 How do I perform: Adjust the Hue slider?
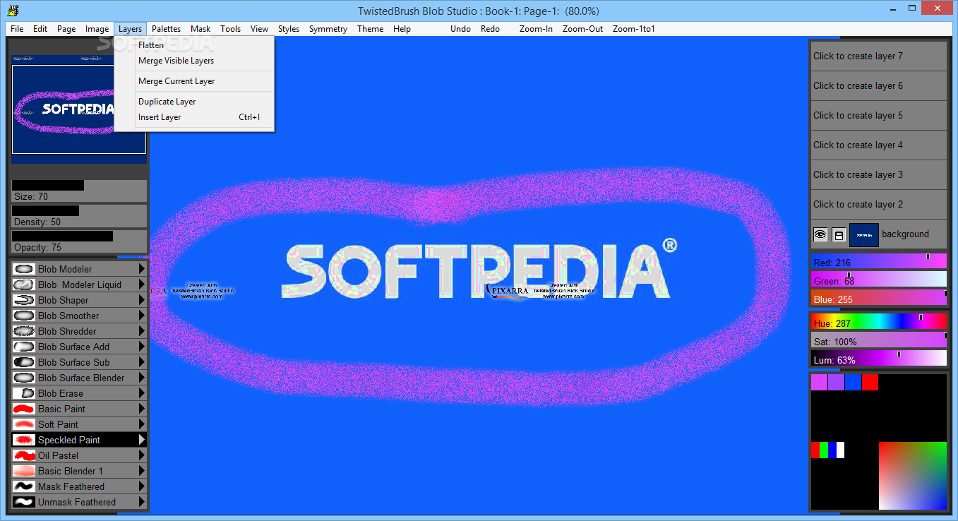tap(878, 322)
